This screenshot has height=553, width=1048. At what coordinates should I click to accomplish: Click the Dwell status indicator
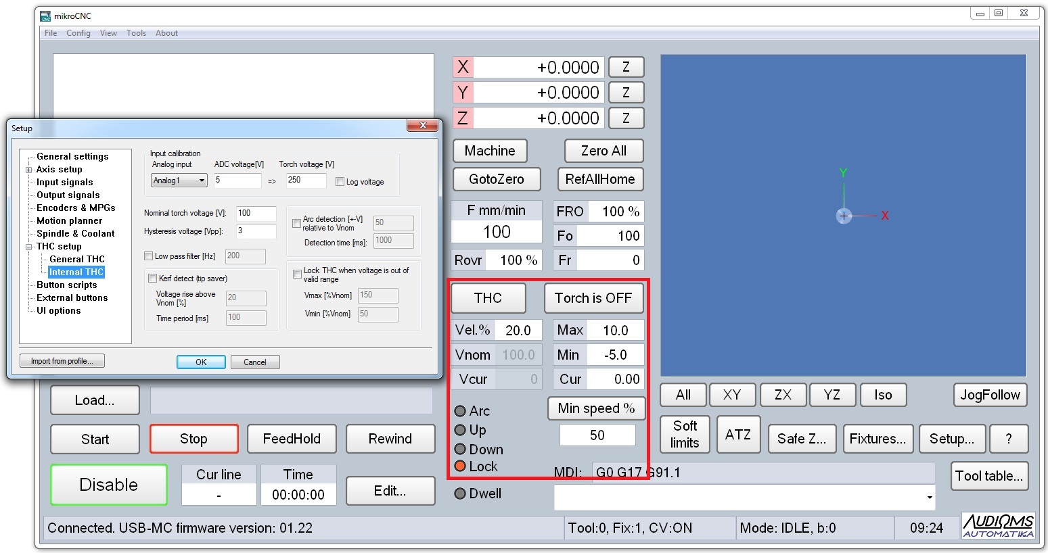click(x=460, y=494)
